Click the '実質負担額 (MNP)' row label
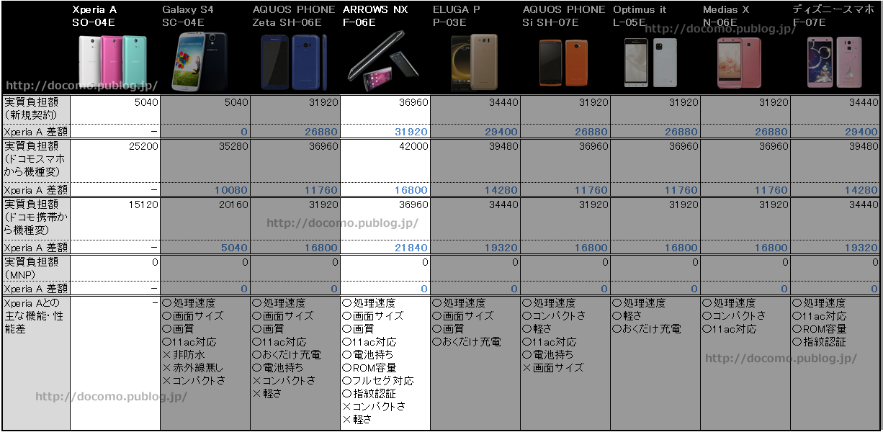The width and height of the screenshot is (883, 432). [x=35, y=269]
